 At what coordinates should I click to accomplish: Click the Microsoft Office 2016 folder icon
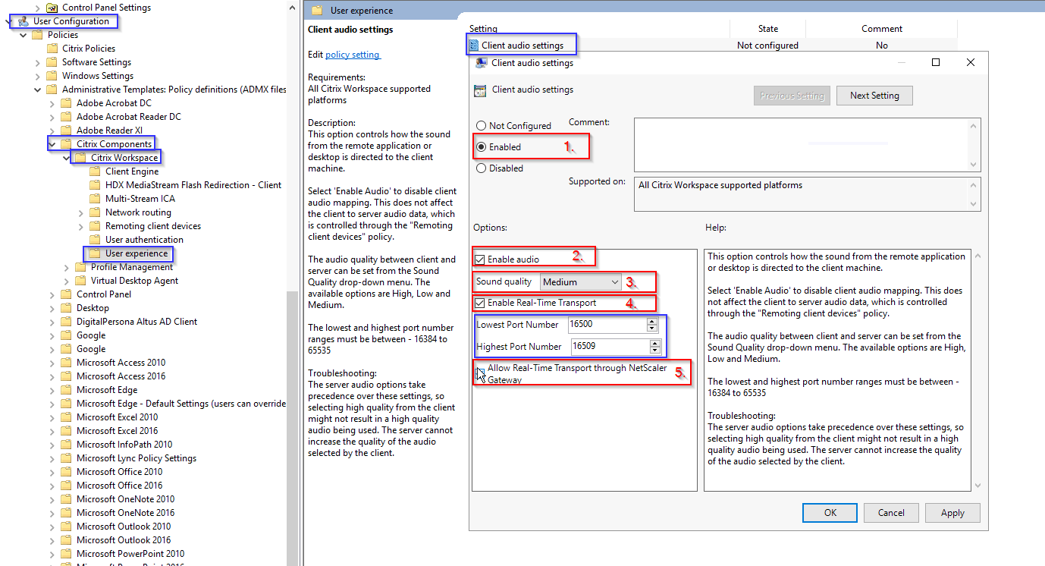click(x=66, y=486)
